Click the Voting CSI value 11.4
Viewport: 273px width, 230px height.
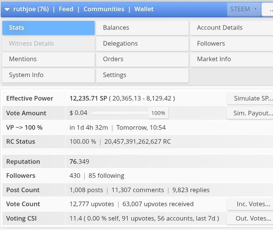tap(76, 218)
